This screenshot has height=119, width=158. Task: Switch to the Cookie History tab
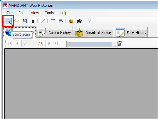pyautogui.click(x=54, y=32)
